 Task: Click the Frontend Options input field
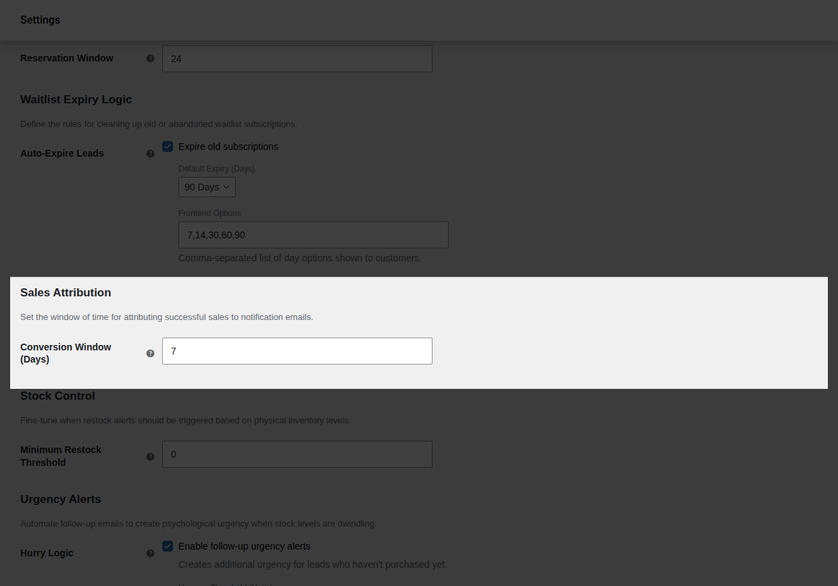314,235
